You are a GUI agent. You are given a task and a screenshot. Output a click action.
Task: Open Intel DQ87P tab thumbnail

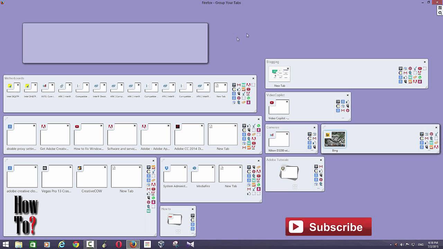(x=13, y=88)
